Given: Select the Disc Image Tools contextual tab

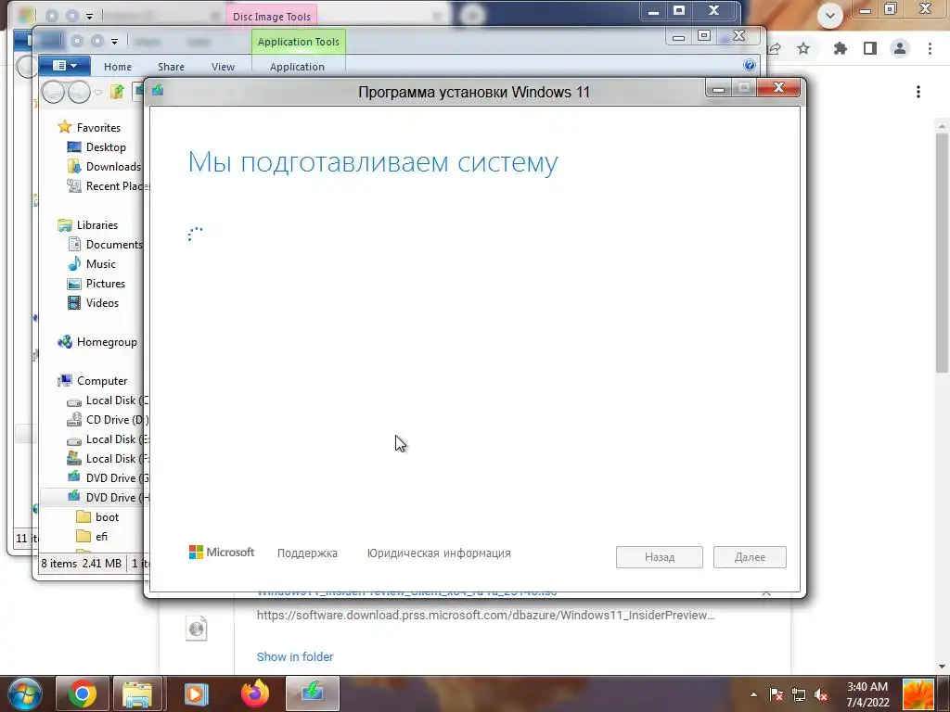Looking at the screenshot, I should (x=272, y=17).
